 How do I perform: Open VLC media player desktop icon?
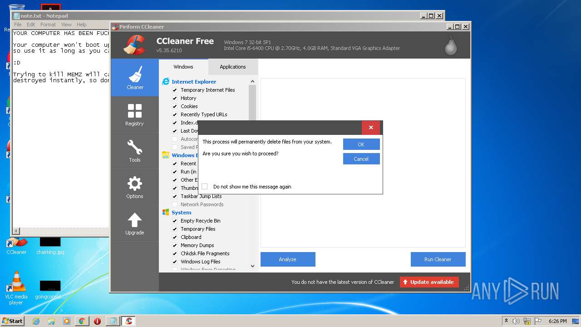coord(16,288)
